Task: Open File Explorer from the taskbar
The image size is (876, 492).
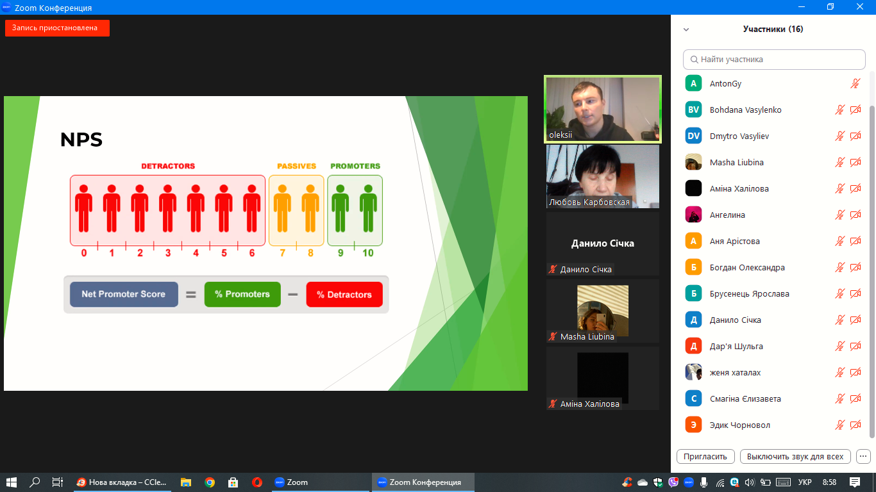Action: (x=186, y=482)
